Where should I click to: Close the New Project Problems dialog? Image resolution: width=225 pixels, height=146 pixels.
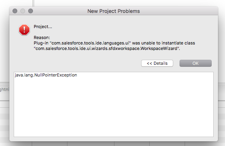15,11
